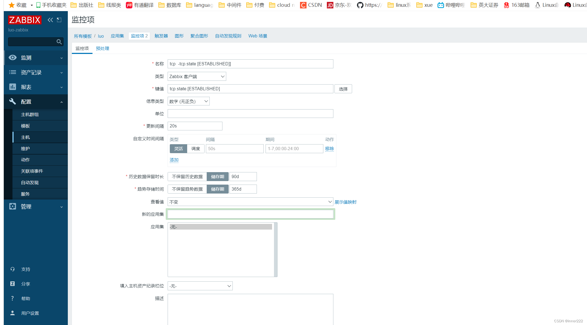Expand the 报表 sidebar menu
The width and height of the screenshot is (587, 325).
(x=36, y=87)
